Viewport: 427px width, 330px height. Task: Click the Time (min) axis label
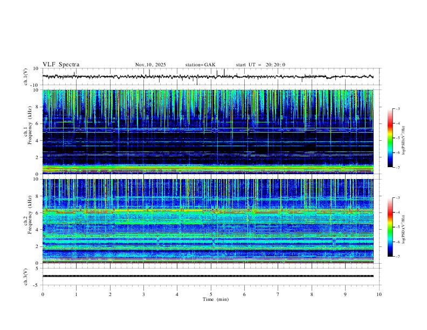[x=216, y=299]
